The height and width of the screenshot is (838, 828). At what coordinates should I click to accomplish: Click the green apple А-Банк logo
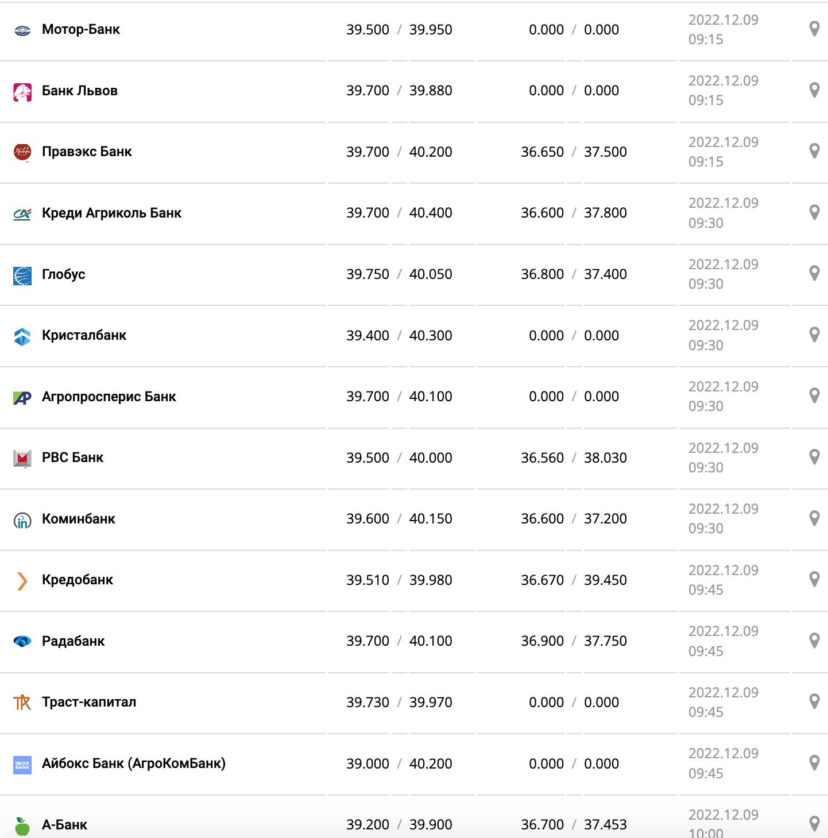click(22, 826)
